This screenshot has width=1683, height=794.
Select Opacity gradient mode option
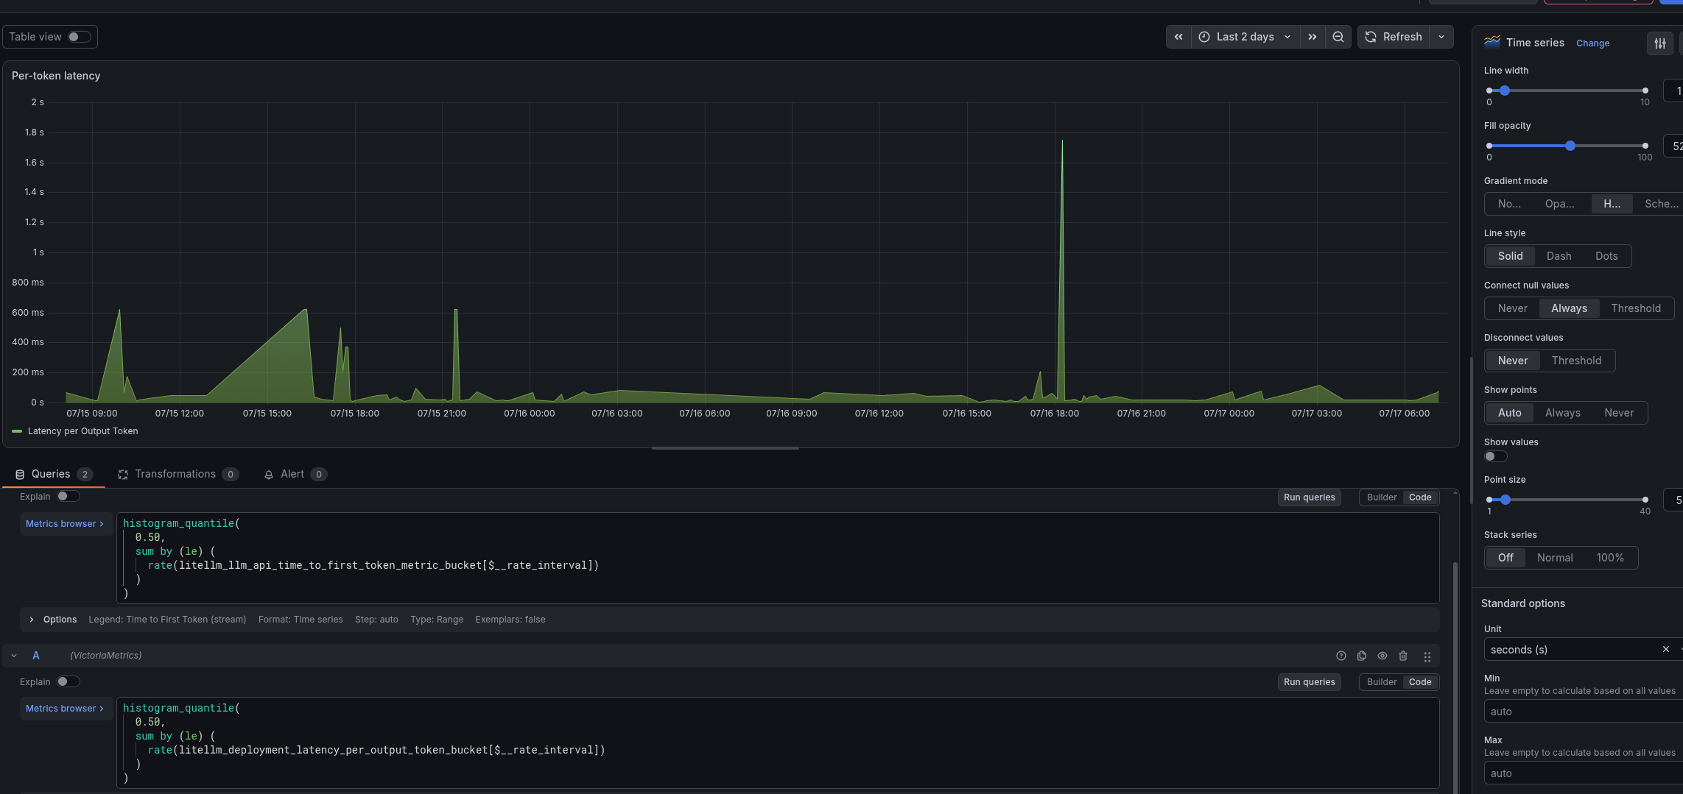point(1559,204)
